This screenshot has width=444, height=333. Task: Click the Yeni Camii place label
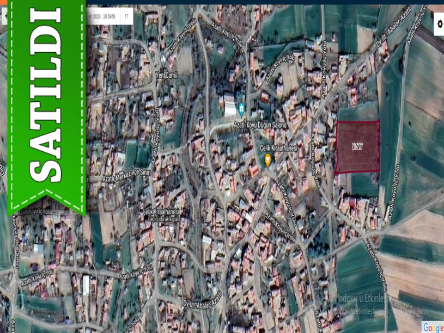click(x=167, y=75)
